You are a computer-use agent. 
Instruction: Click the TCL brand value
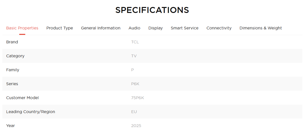135,42
